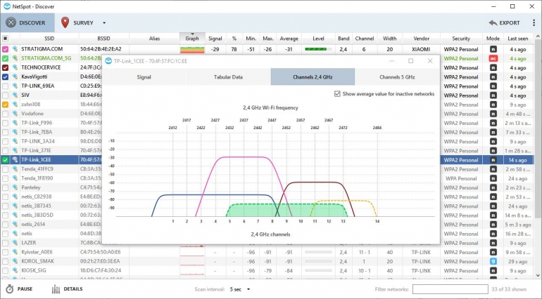542x299 pixels.
Task: Check the Tenda_41FFC9 checkbox
Action: tap(5, 169)
